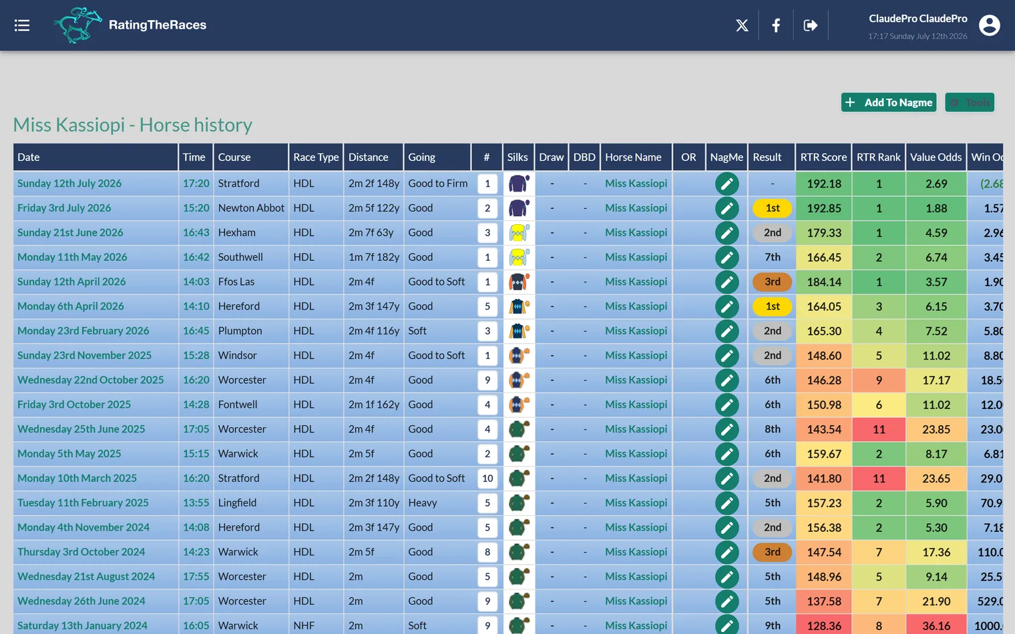1015x634 pixels.
Task: Open the Monday 23rd February 2026 race link
Action: 83,331
